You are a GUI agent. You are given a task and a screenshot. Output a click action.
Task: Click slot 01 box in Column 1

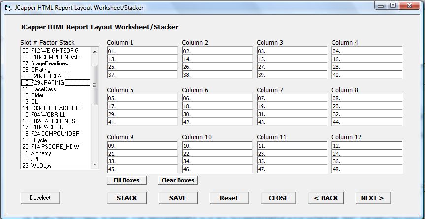[142, 51]
